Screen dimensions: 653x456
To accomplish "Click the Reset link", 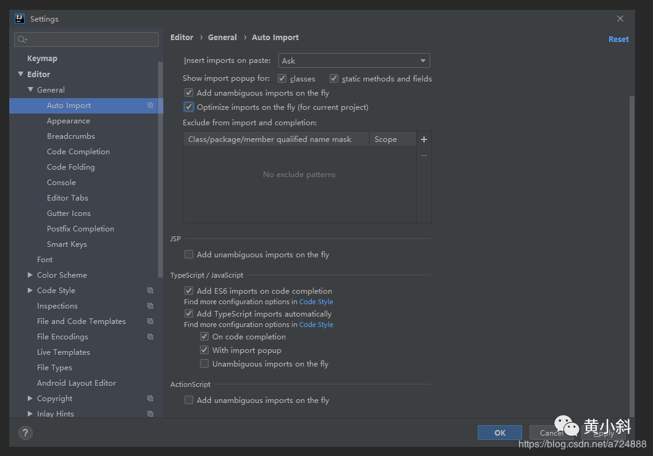I will pyautogui.click(x=618, y=39).
